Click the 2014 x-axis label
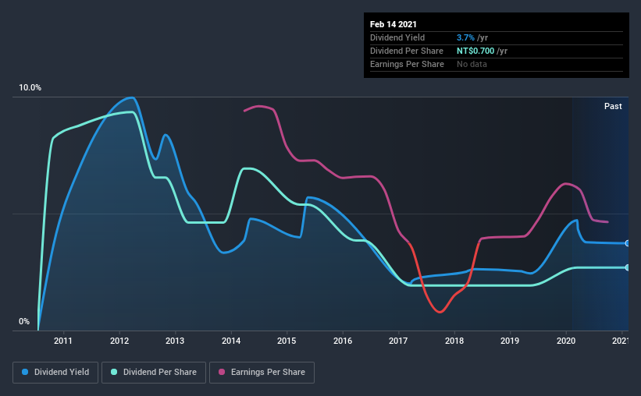641x396 pixels. (231, 341)
